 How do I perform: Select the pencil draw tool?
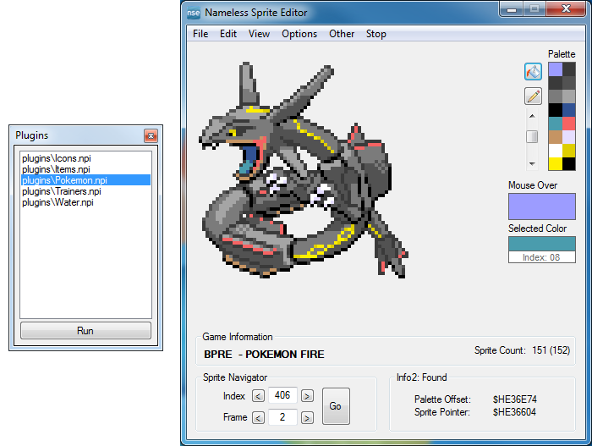(x=533, y=96)
